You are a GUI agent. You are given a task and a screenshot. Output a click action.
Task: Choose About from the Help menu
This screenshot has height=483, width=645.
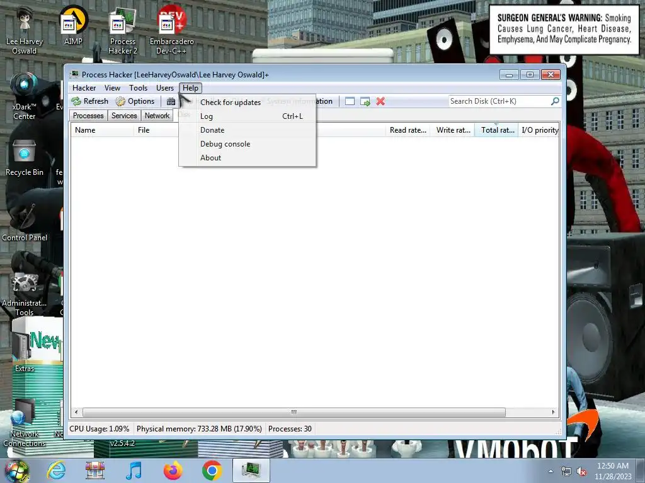[x=247, y=158]
